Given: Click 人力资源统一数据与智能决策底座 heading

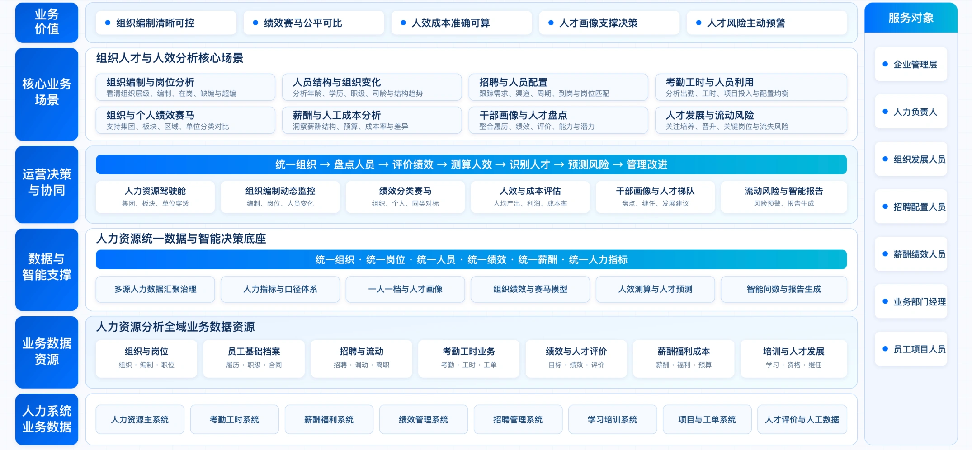Looking at the screenshot, I should click(181, 238).
